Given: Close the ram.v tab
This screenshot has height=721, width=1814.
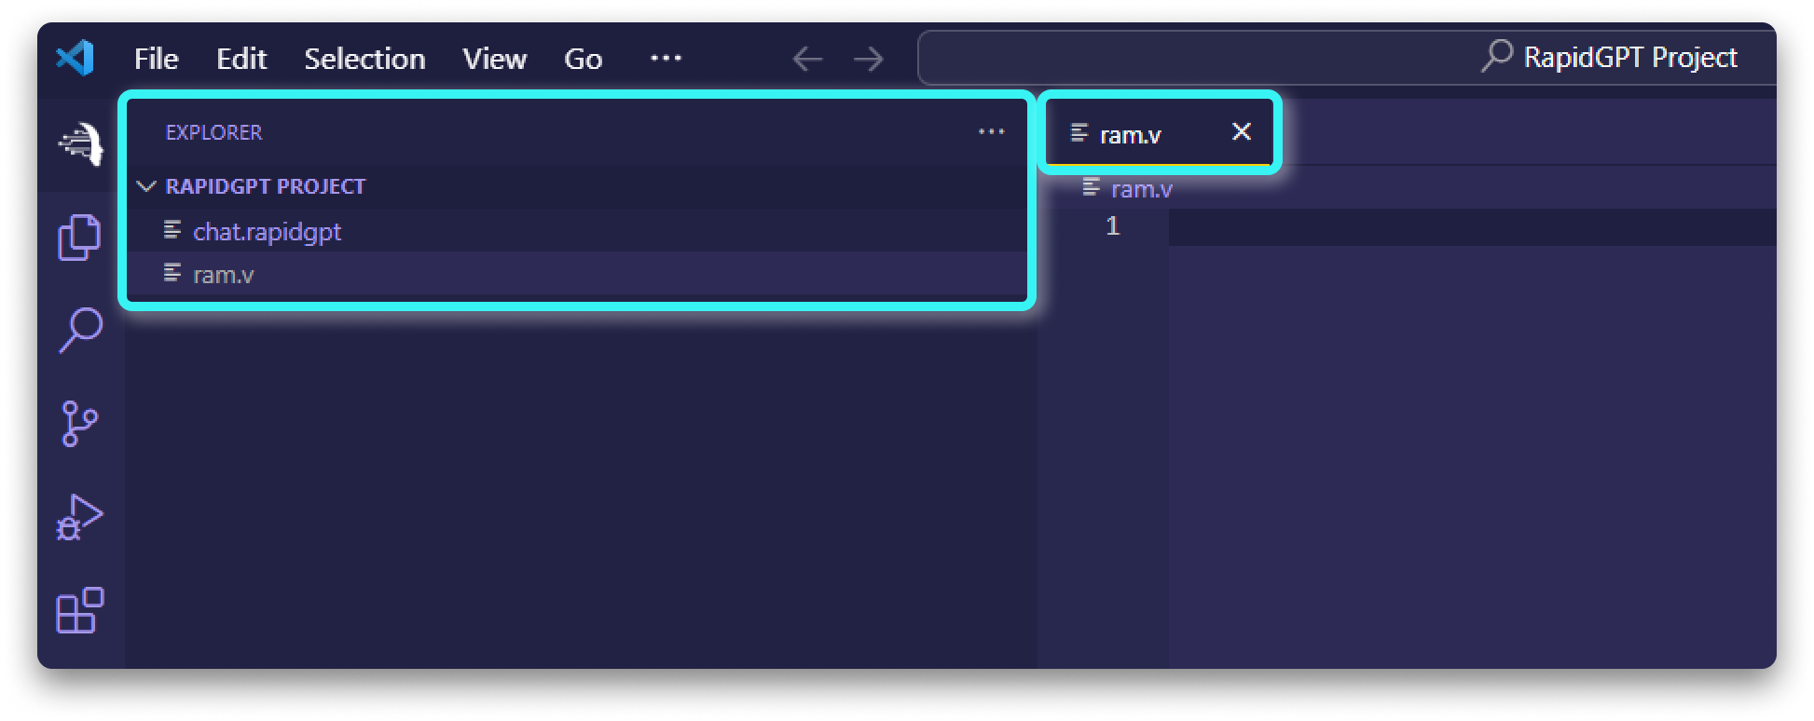Looking at the screenshot, I should (x=1241, y=132).
